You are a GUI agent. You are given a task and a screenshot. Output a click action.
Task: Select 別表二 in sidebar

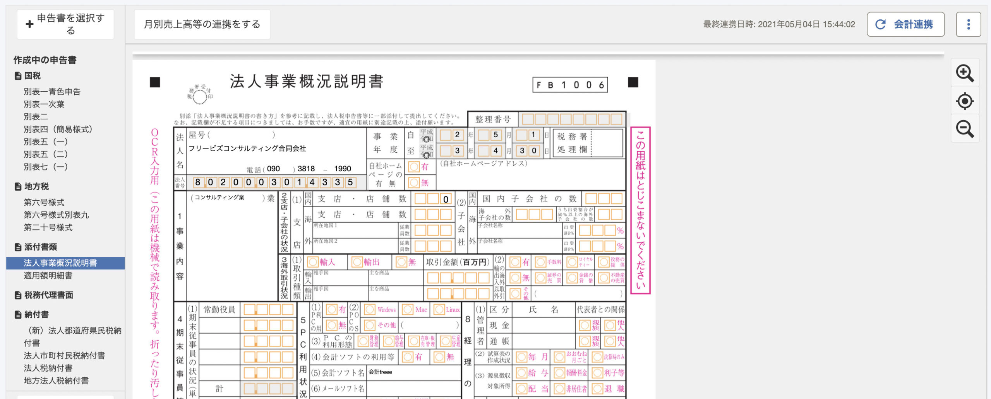click(36, 116)
